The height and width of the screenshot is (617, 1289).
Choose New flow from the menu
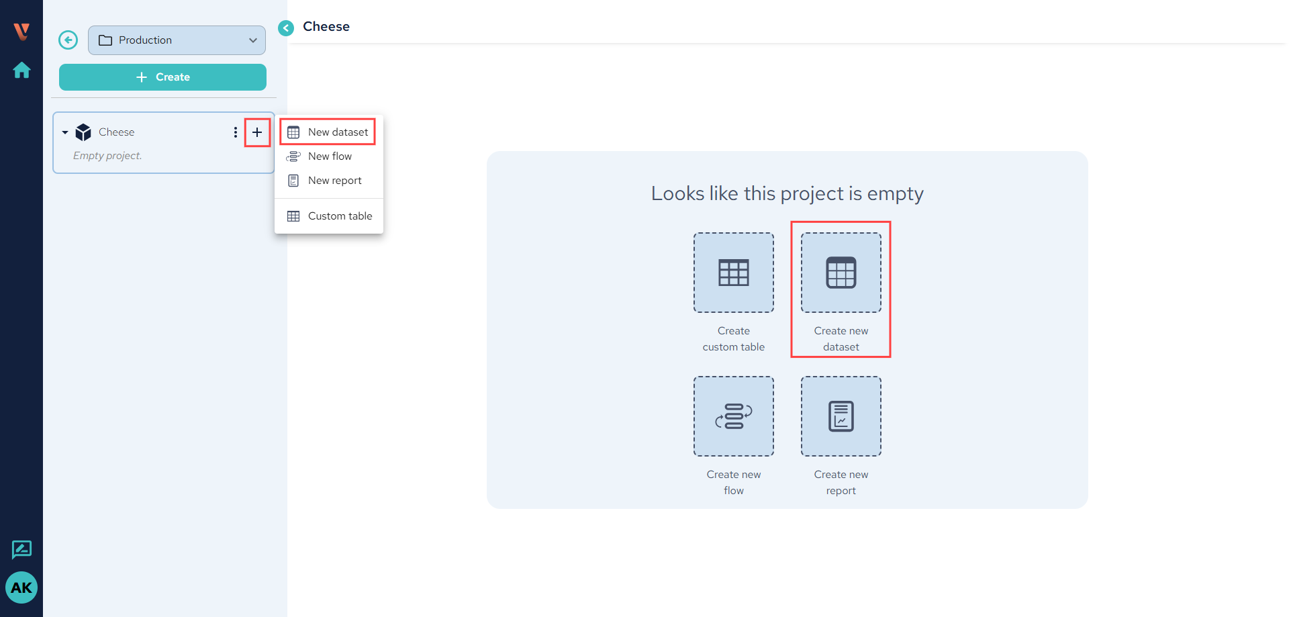(328, 156)
